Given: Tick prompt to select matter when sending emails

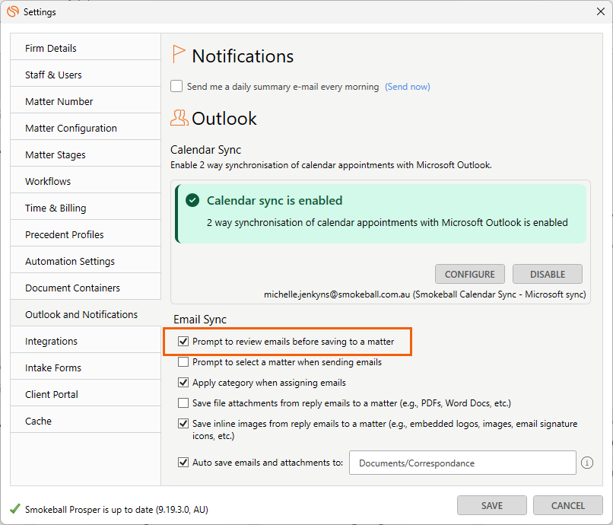Looking at the screenshot, I should click(183, 362).
